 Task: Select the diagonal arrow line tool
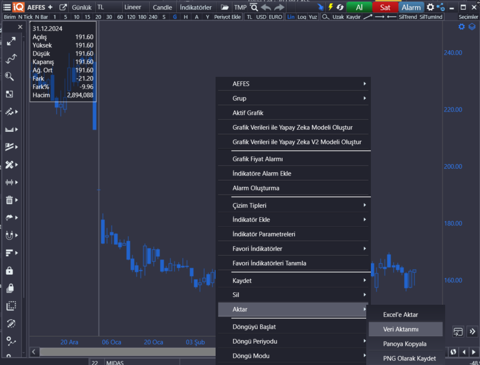(368, 17)
